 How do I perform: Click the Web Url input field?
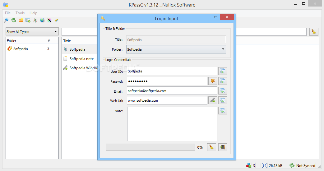point(167,100)
